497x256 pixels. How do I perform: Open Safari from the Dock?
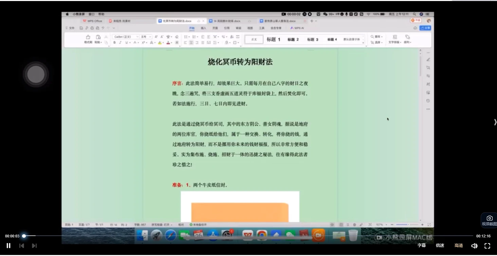[170, 235]
